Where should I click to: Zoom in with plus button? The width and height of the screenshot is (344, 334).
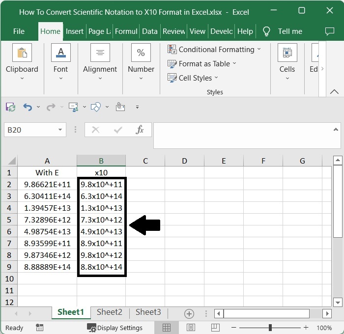306,328
